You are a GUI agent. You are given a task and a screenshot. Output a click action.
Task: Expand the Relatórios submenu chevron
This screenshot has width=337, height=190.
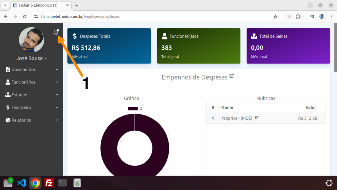click(57, 120)
